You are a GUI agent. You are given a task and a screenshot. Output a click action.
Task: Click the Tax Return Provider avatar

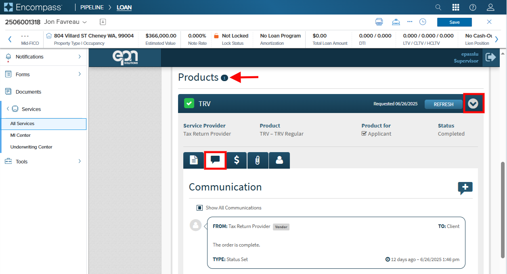coord(196,225)
